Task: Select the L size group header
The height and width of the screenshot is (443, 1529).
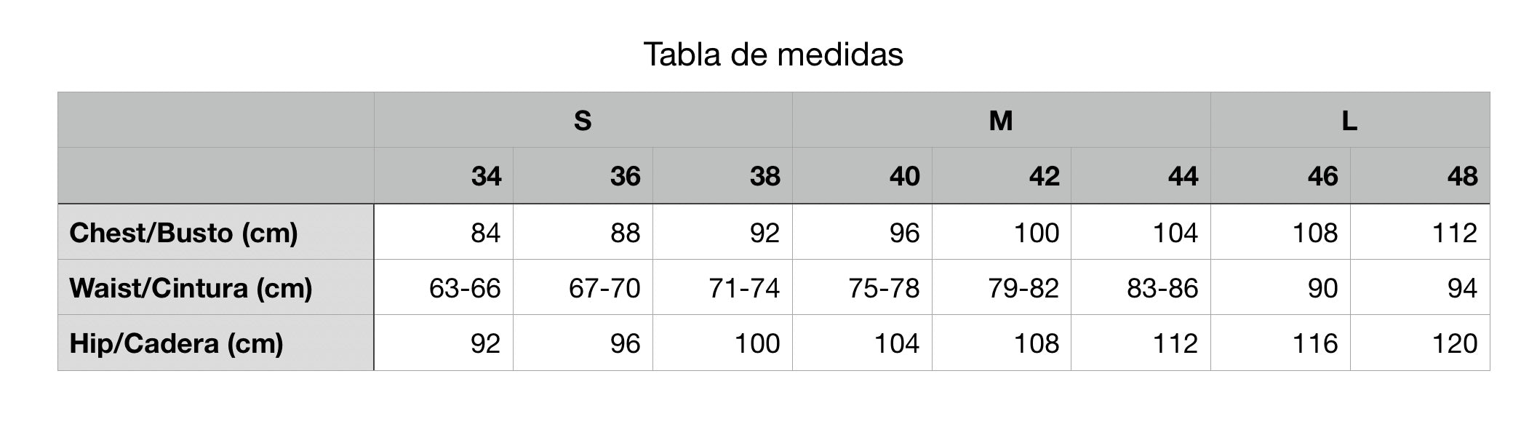Action: tap(1349, 121)
